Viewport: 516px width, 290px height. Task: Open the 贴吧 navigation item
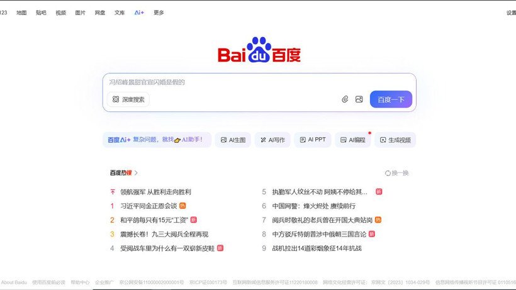click(x=41, y=13)
